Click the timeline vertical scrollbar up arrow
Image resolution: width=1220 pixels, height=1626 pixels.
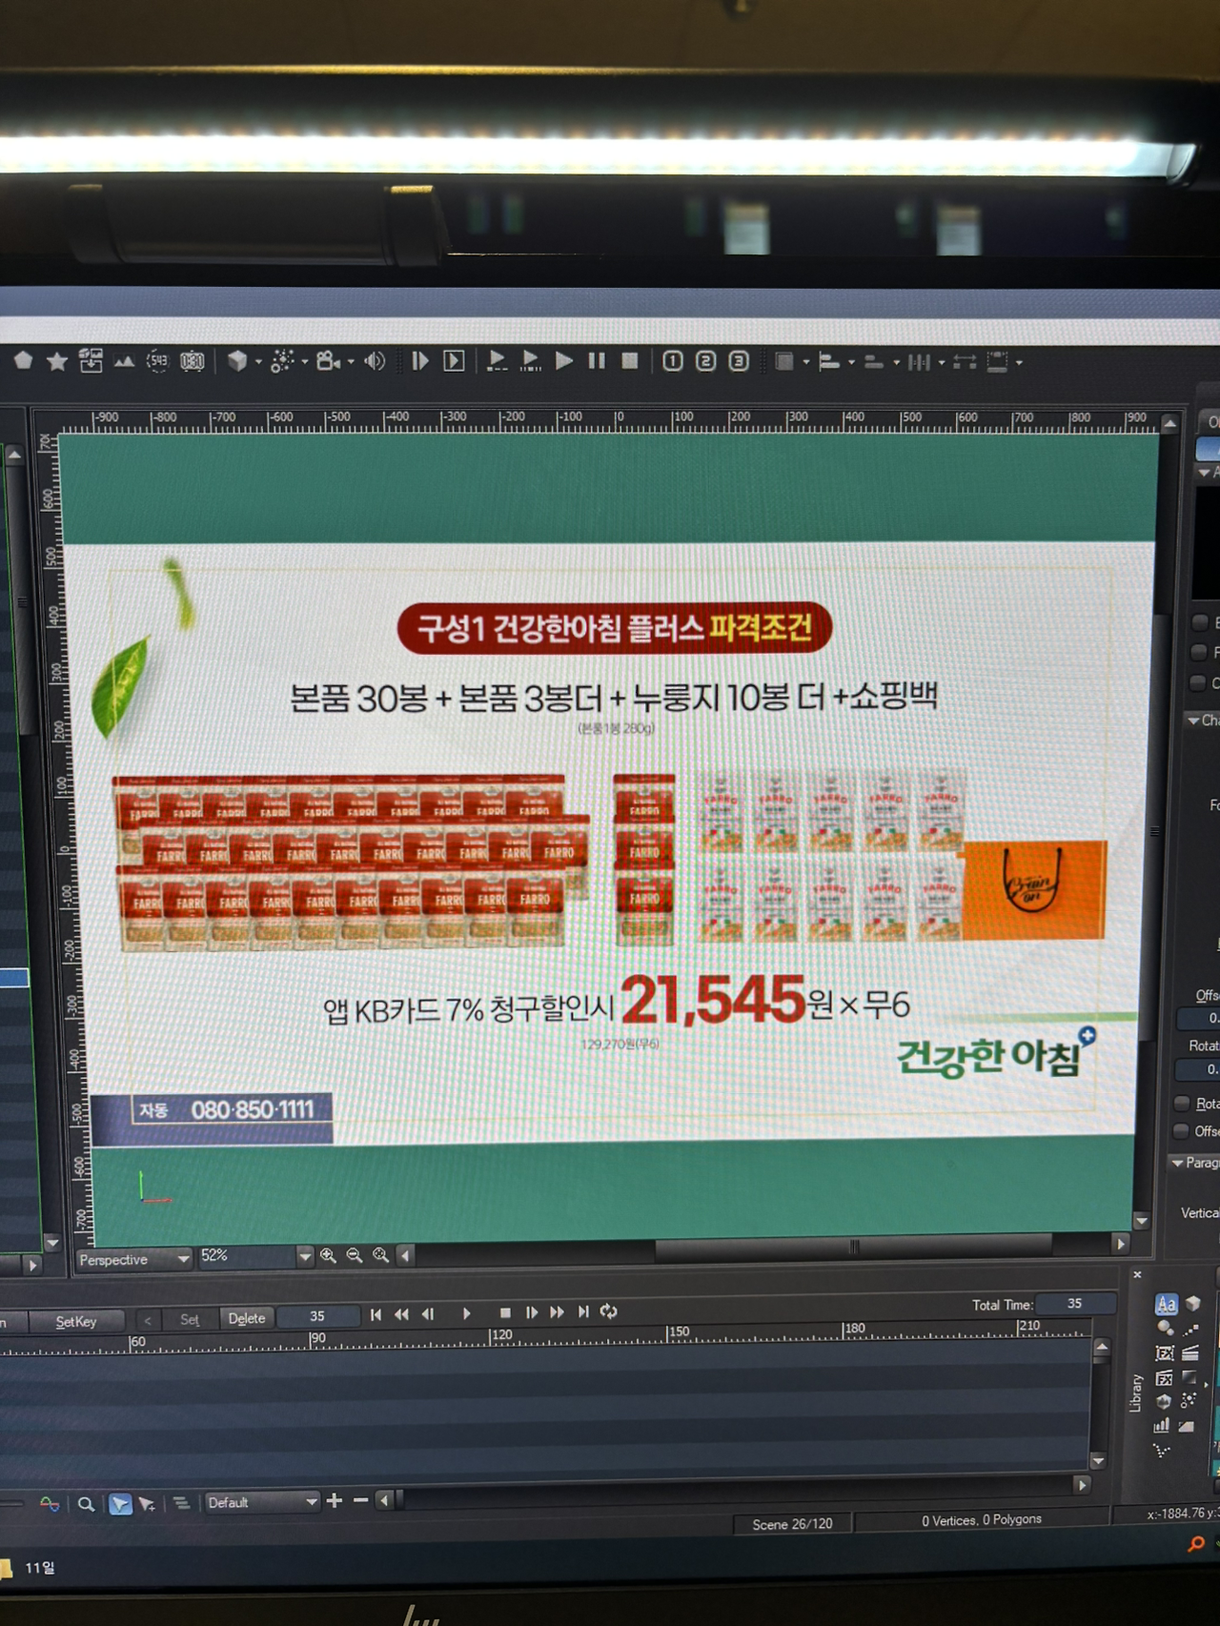pos(1102,1347)
